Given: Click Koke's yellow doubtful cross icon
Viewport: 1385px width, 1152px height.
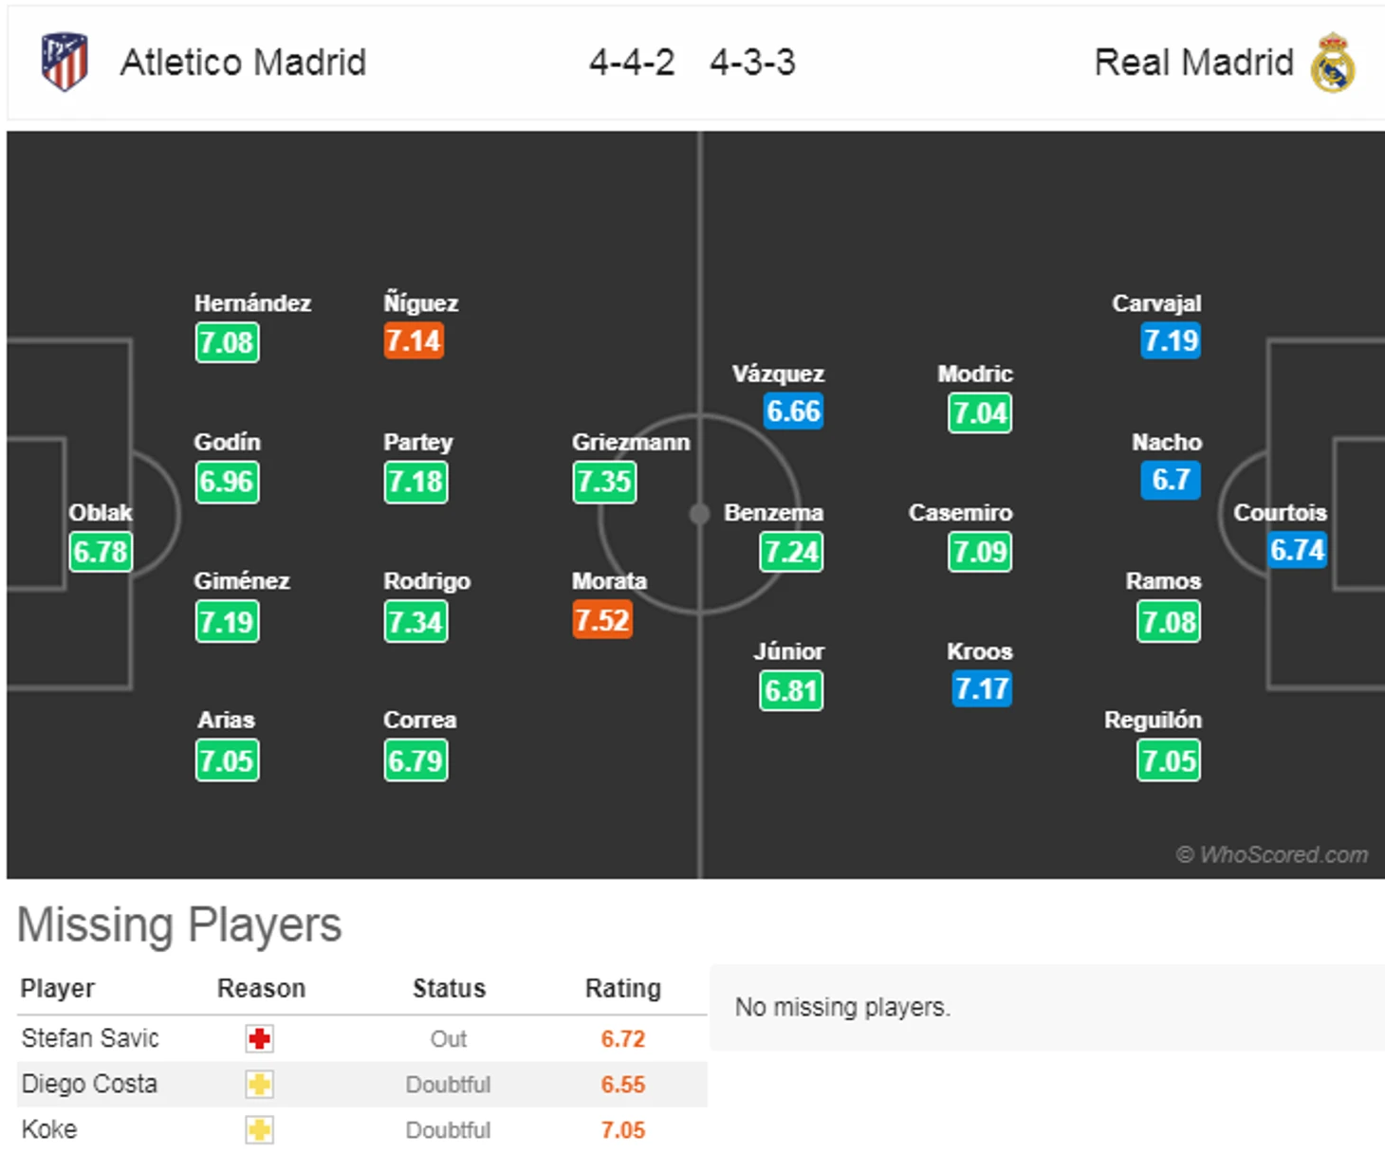Looking at the screenshot, I should [259, 1130].
